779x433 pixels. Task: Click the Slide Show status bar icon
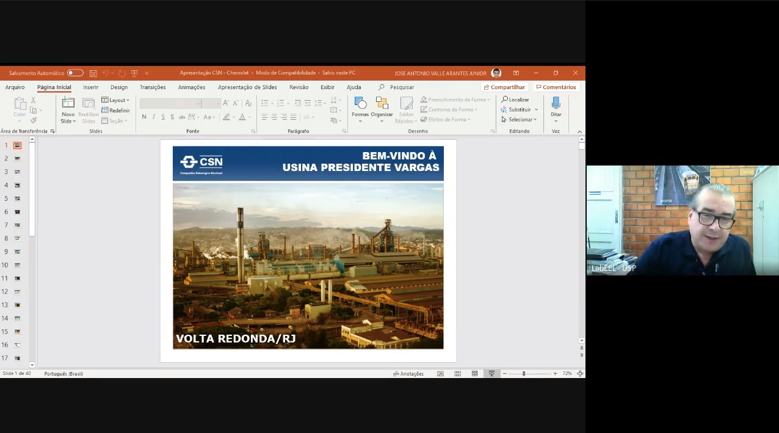[491, 374]
